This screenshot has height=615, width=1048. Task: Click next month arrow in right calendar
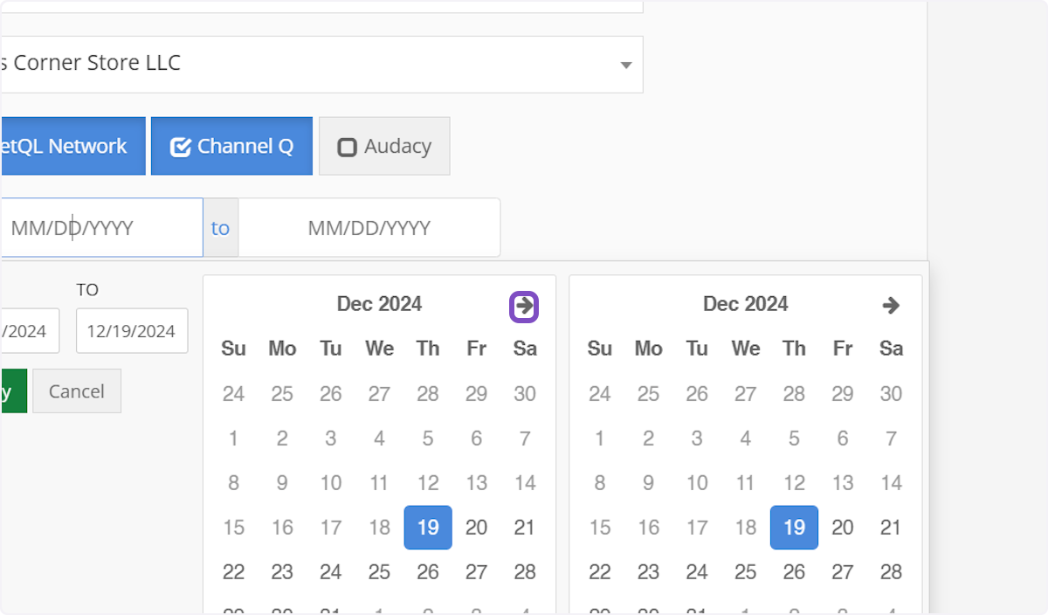890,306
